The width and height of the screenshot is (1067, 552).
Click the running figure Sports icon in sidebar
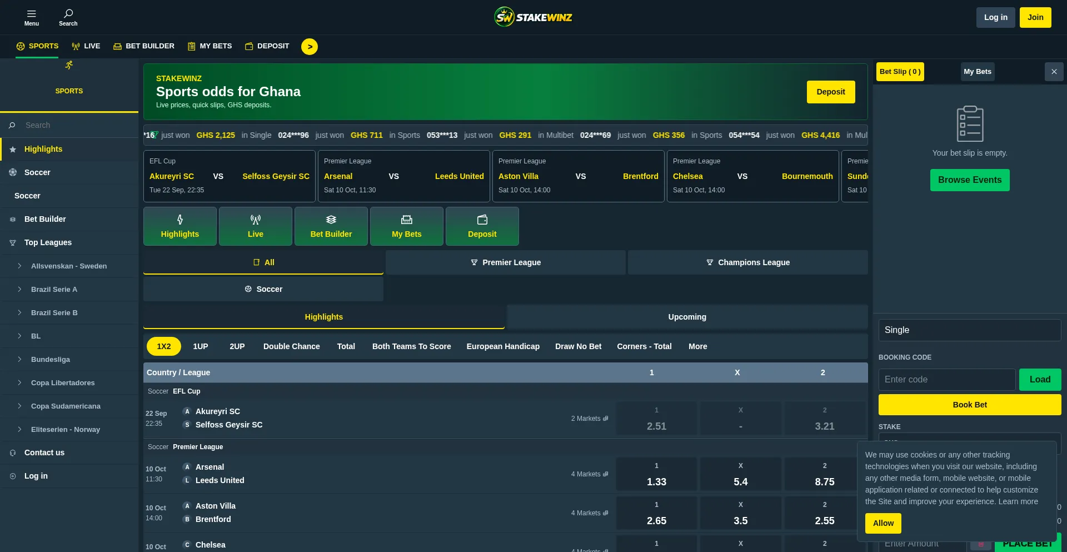(69, 66)
